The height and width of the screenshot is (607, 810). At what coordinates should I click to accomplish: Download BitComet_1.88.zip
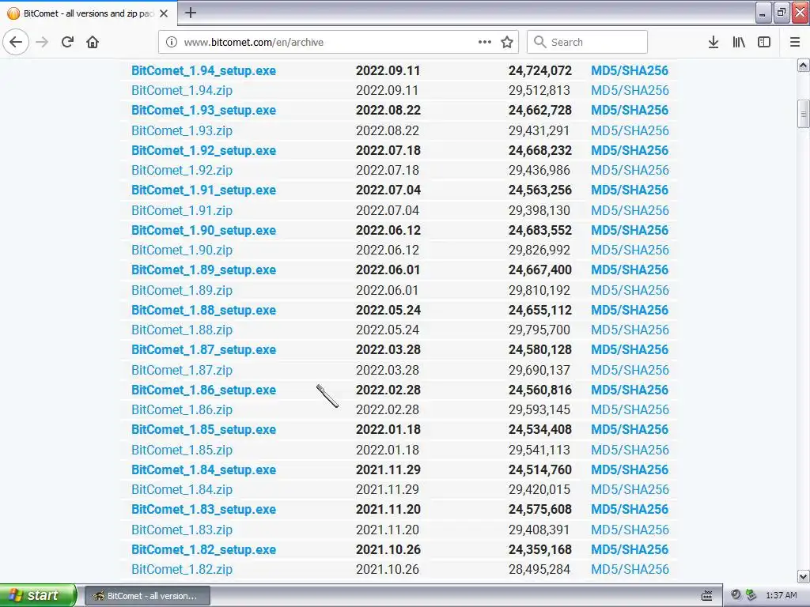click(x=182, y=330)
